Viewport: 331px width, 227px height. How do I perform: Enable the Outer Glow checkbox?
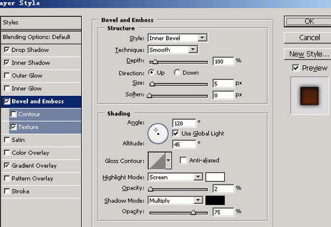[7, 76]
